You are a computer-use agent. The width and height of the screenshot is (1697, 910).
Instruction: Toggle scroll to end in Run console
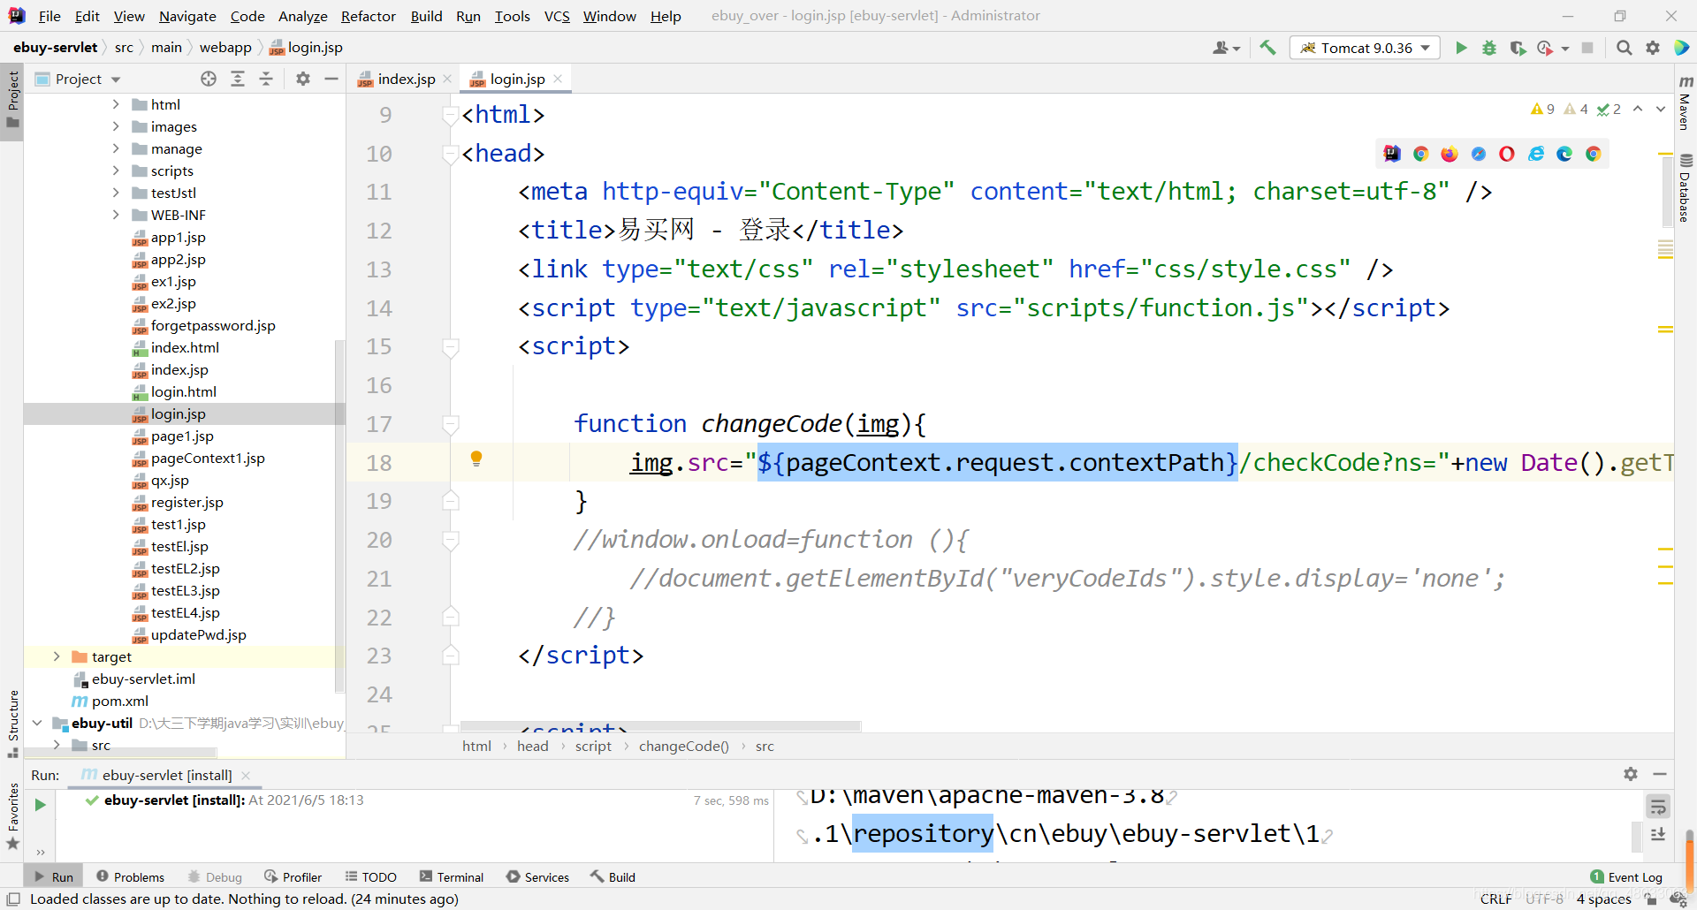pos(1658,834)
